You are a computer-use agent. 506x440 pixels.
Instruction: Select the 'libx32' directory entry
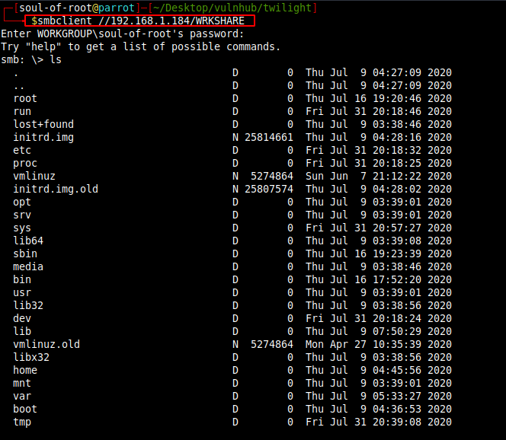click(31, 357)
